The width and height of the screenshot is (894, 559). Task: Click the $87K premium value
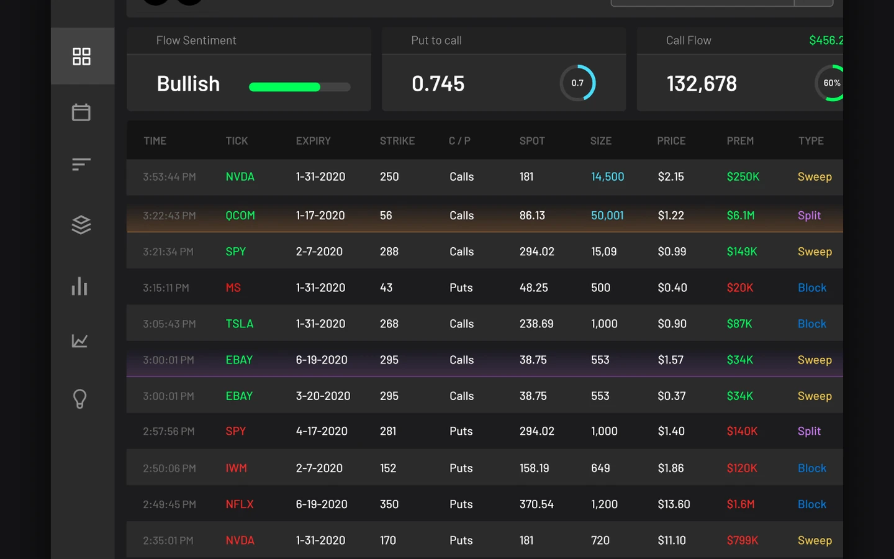pos(739,324)
